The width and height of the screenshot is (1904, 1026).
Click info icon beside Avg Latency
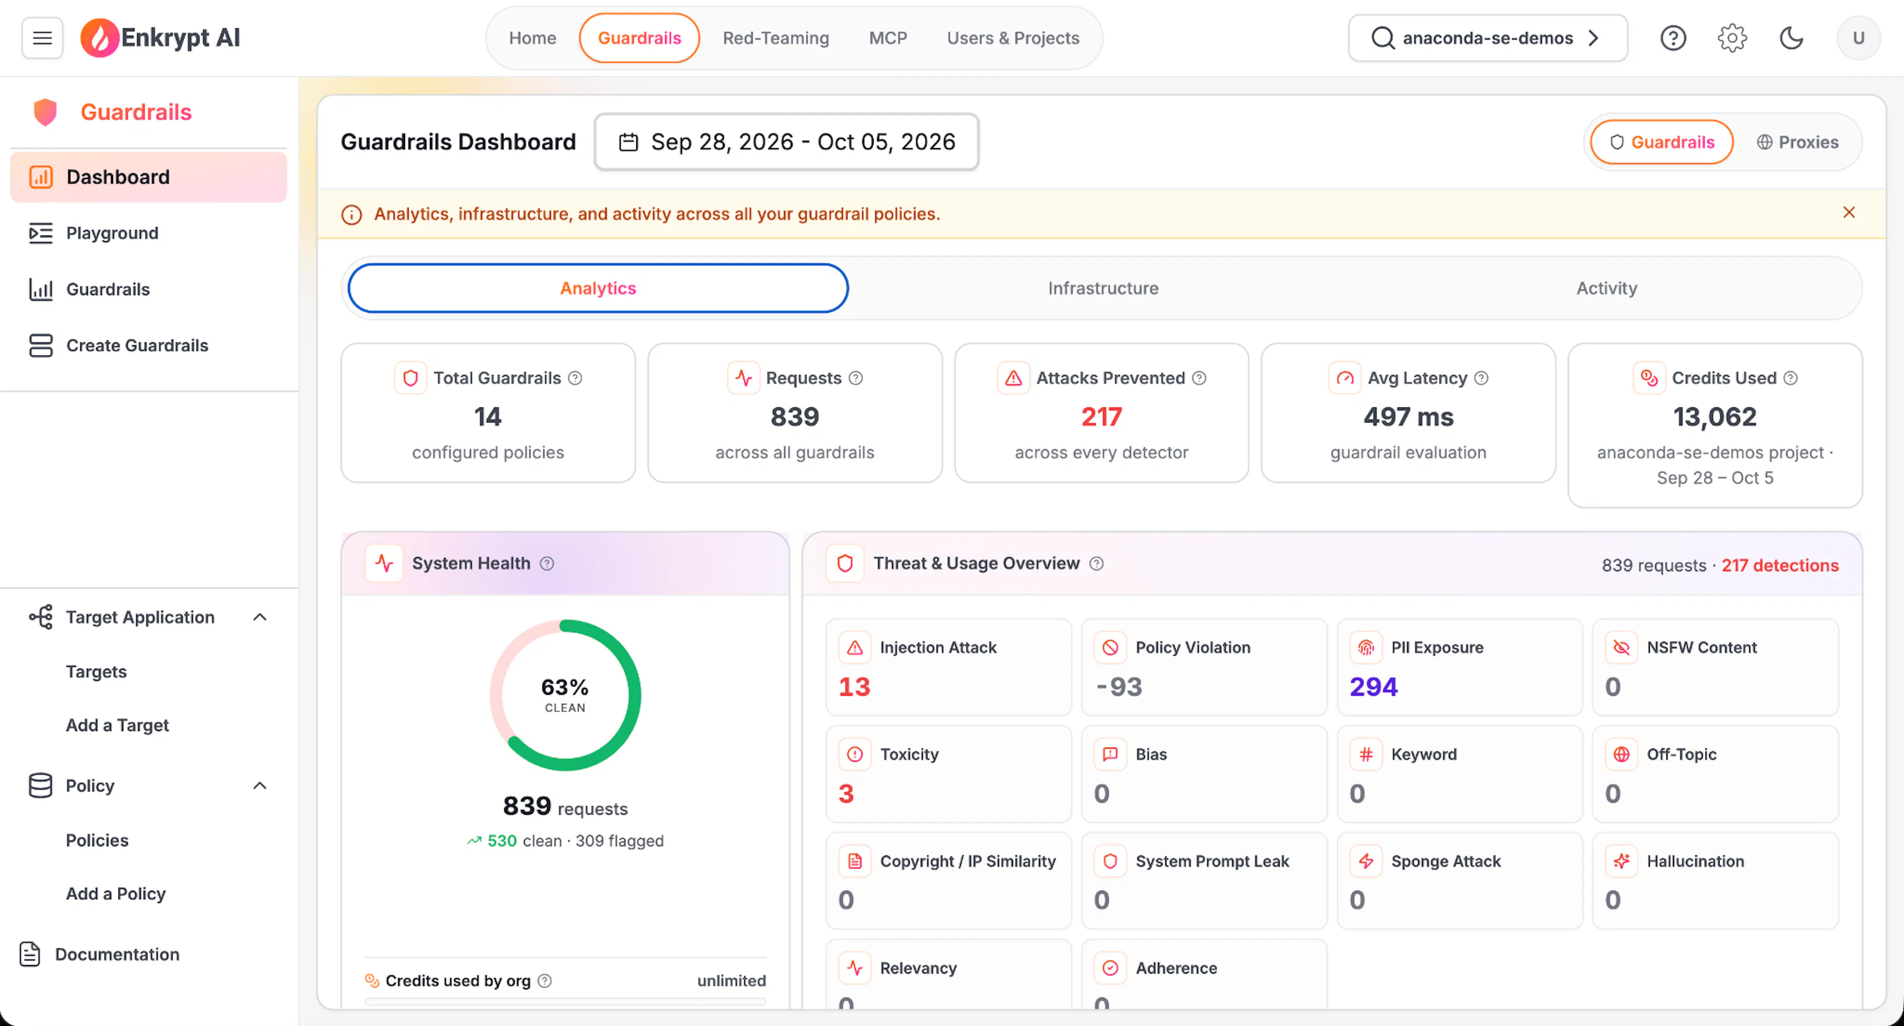1481,378
